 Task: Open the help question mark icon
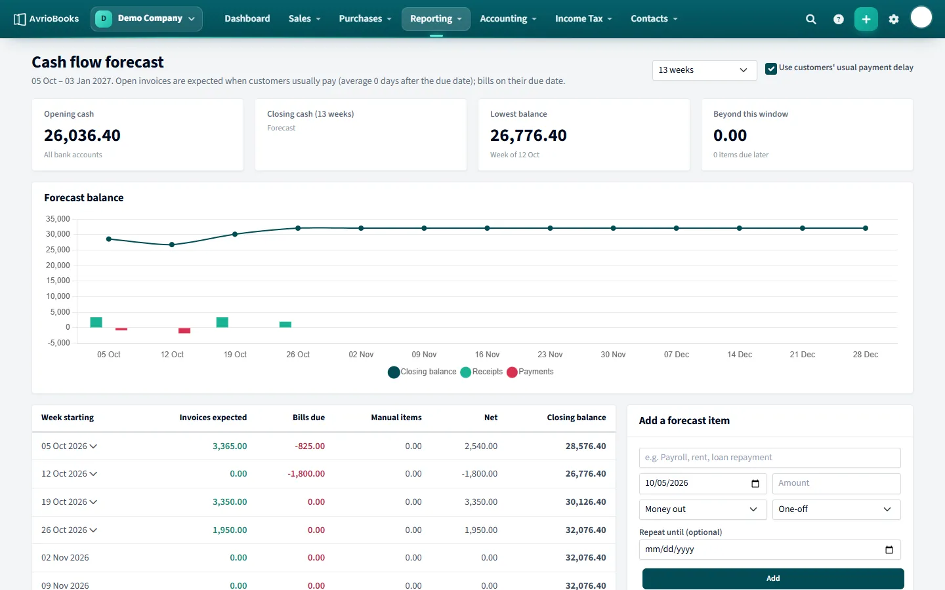(839, 19)
